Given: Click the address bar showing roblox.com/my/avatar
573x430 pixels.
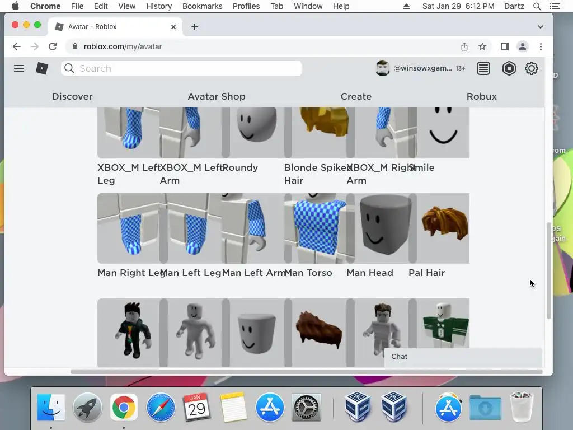Looking at the screenshot, I should click(123, 46).
